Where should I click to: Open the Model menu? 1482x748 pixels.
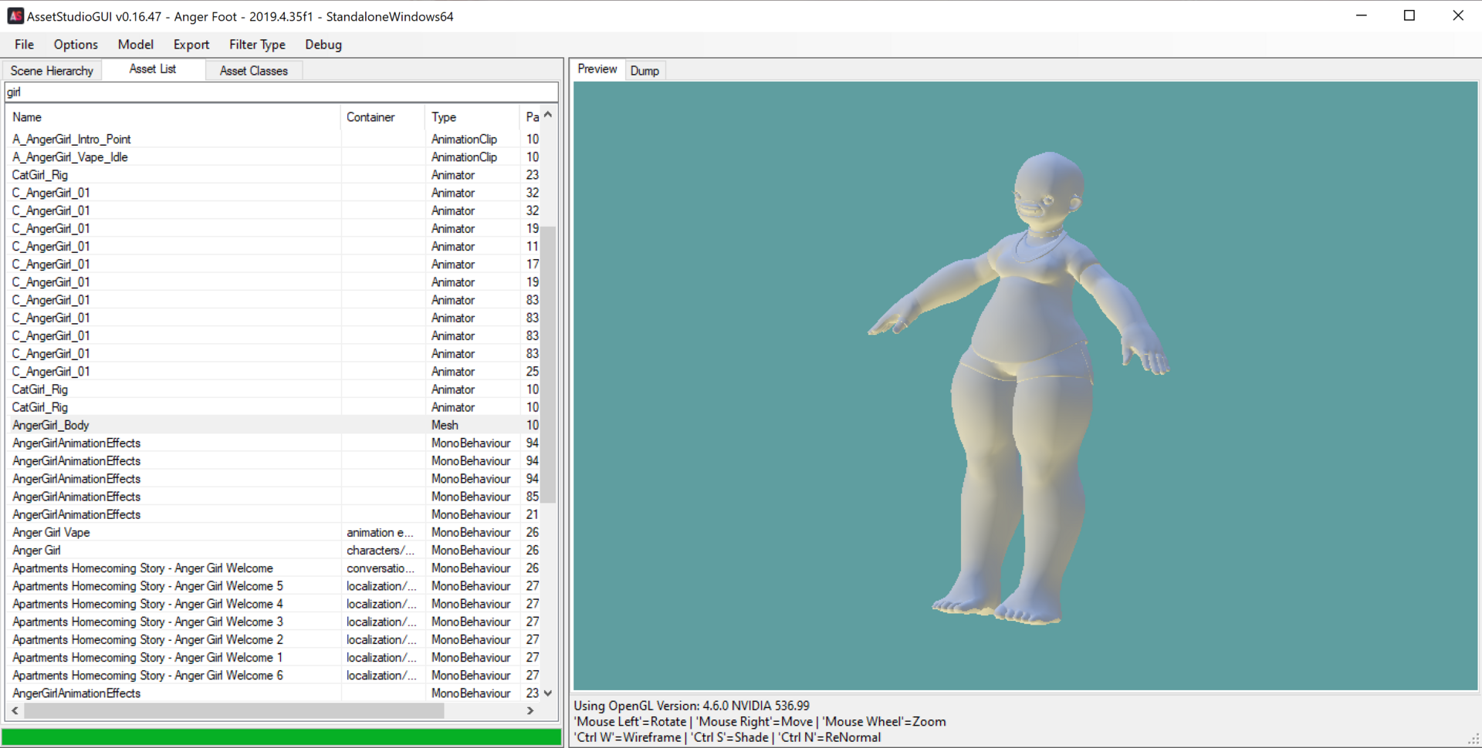pos(136,45)
